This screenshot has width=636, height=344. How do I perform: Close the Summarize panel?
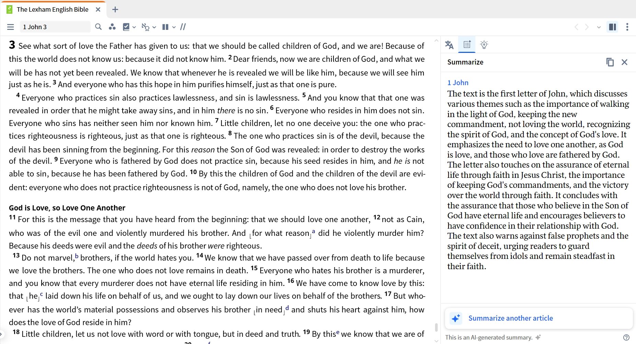click(x=625, y=62)
